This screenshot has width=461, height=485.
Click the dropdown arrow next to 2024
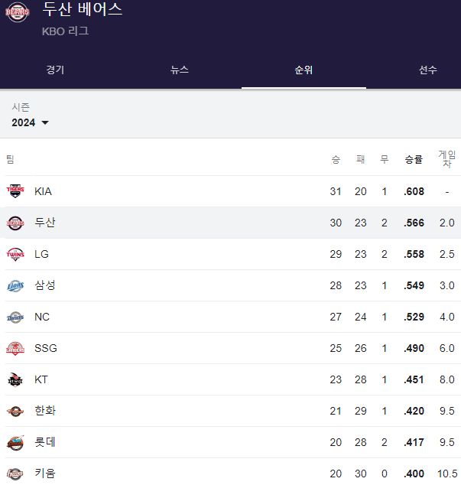point(44,123)
